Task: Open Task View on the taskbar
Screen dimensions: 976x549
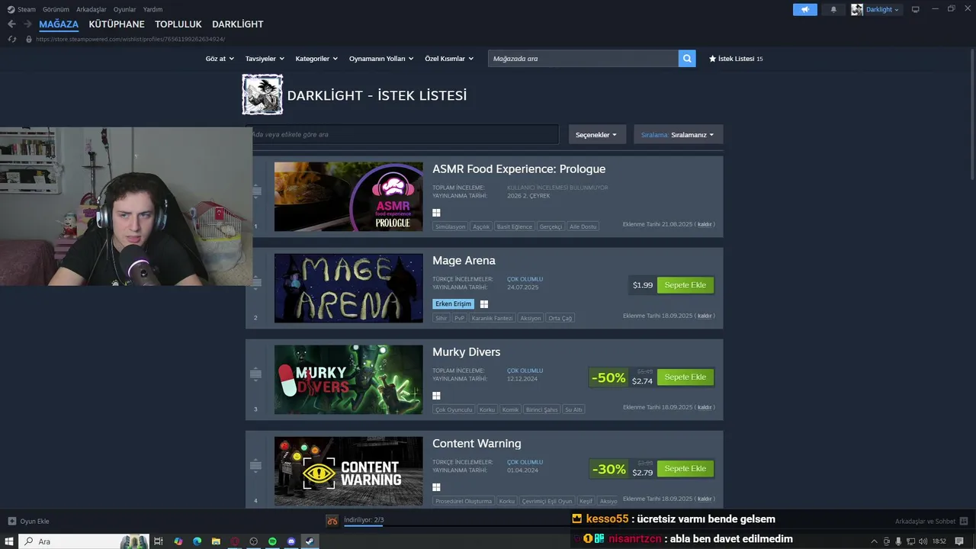Action: (159, 541)
